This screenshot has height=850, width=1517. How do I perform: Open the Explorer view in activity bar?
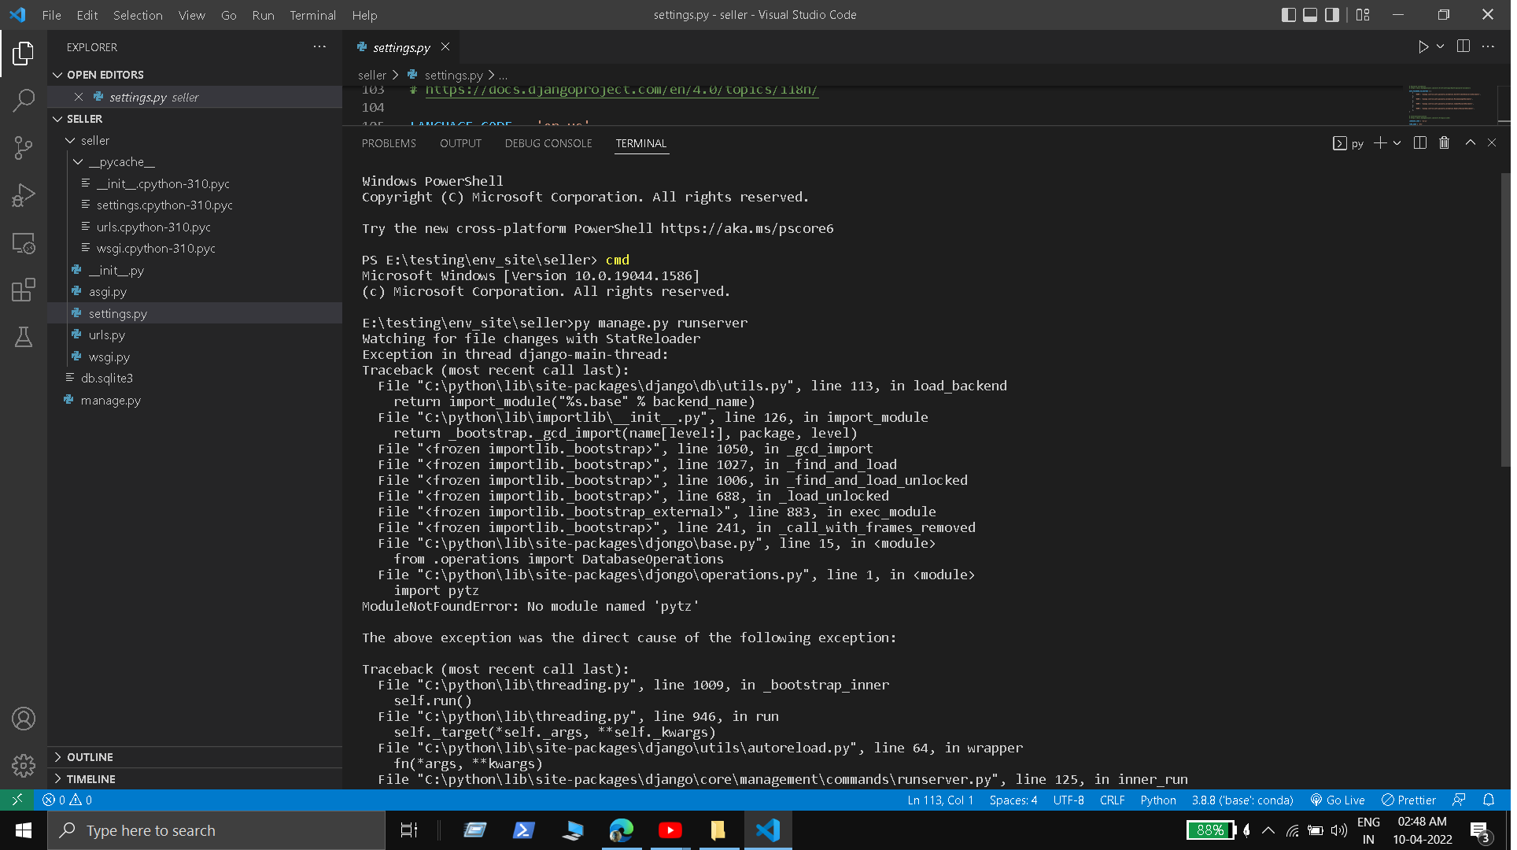24,54
